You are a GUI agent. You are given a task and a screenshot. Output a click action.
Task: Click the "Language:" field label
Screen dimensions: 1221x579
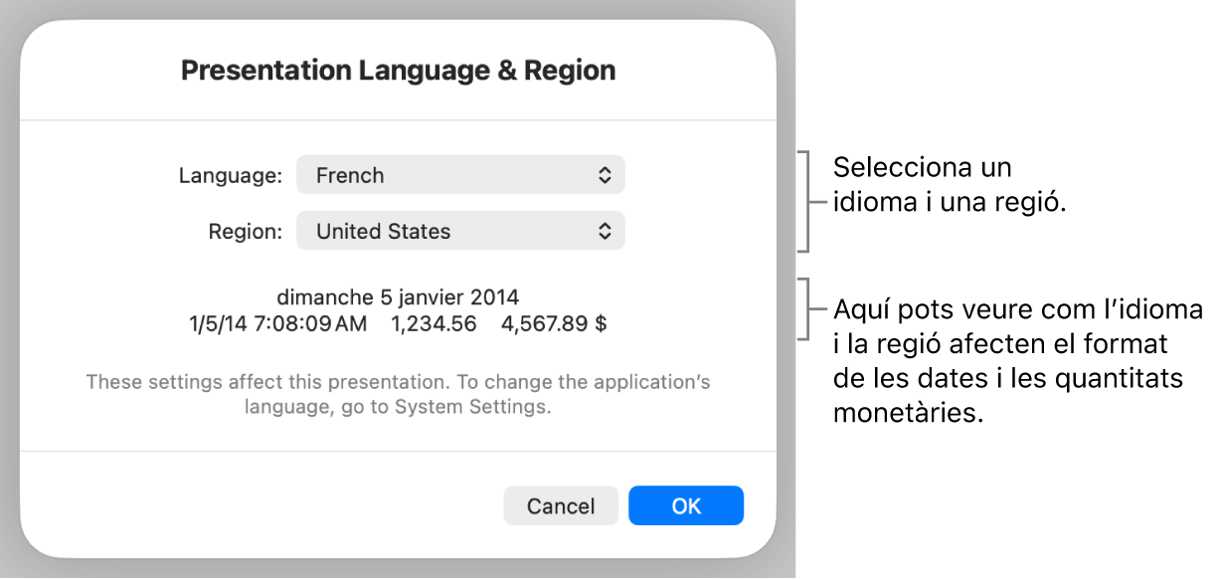click(x=231, y=176)
